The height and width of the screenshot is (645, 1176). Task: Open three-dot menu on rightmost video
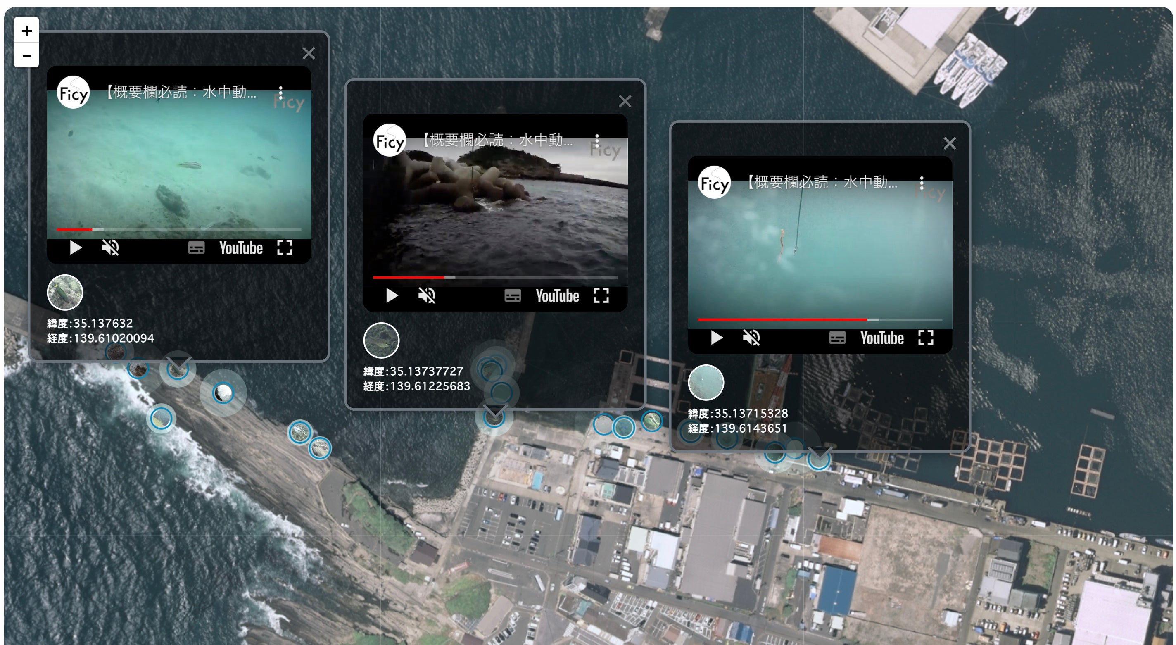[922, 183]
